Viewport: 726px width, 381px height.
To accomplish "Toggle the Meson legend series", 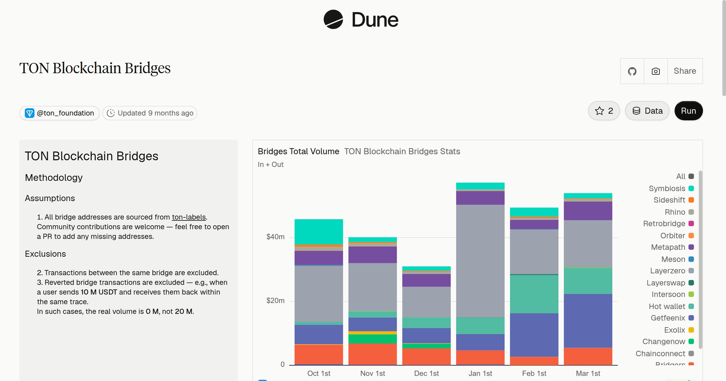I will (678, 259).
